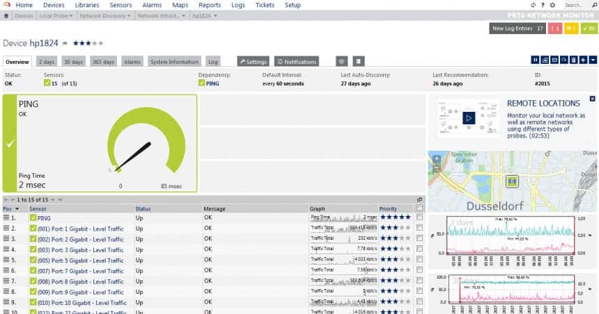Image resolution: width=599 pixels, height=314 pixels.
Task: Open help center question mark icon
Action: pyautogui.click(x=543, y=5)
